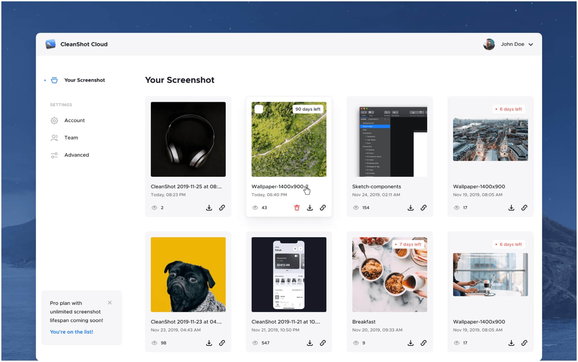Delete the Wallpaper-1400x900-2 screenshot via trash icon
The image size is (578, 362).
point(297,208)
